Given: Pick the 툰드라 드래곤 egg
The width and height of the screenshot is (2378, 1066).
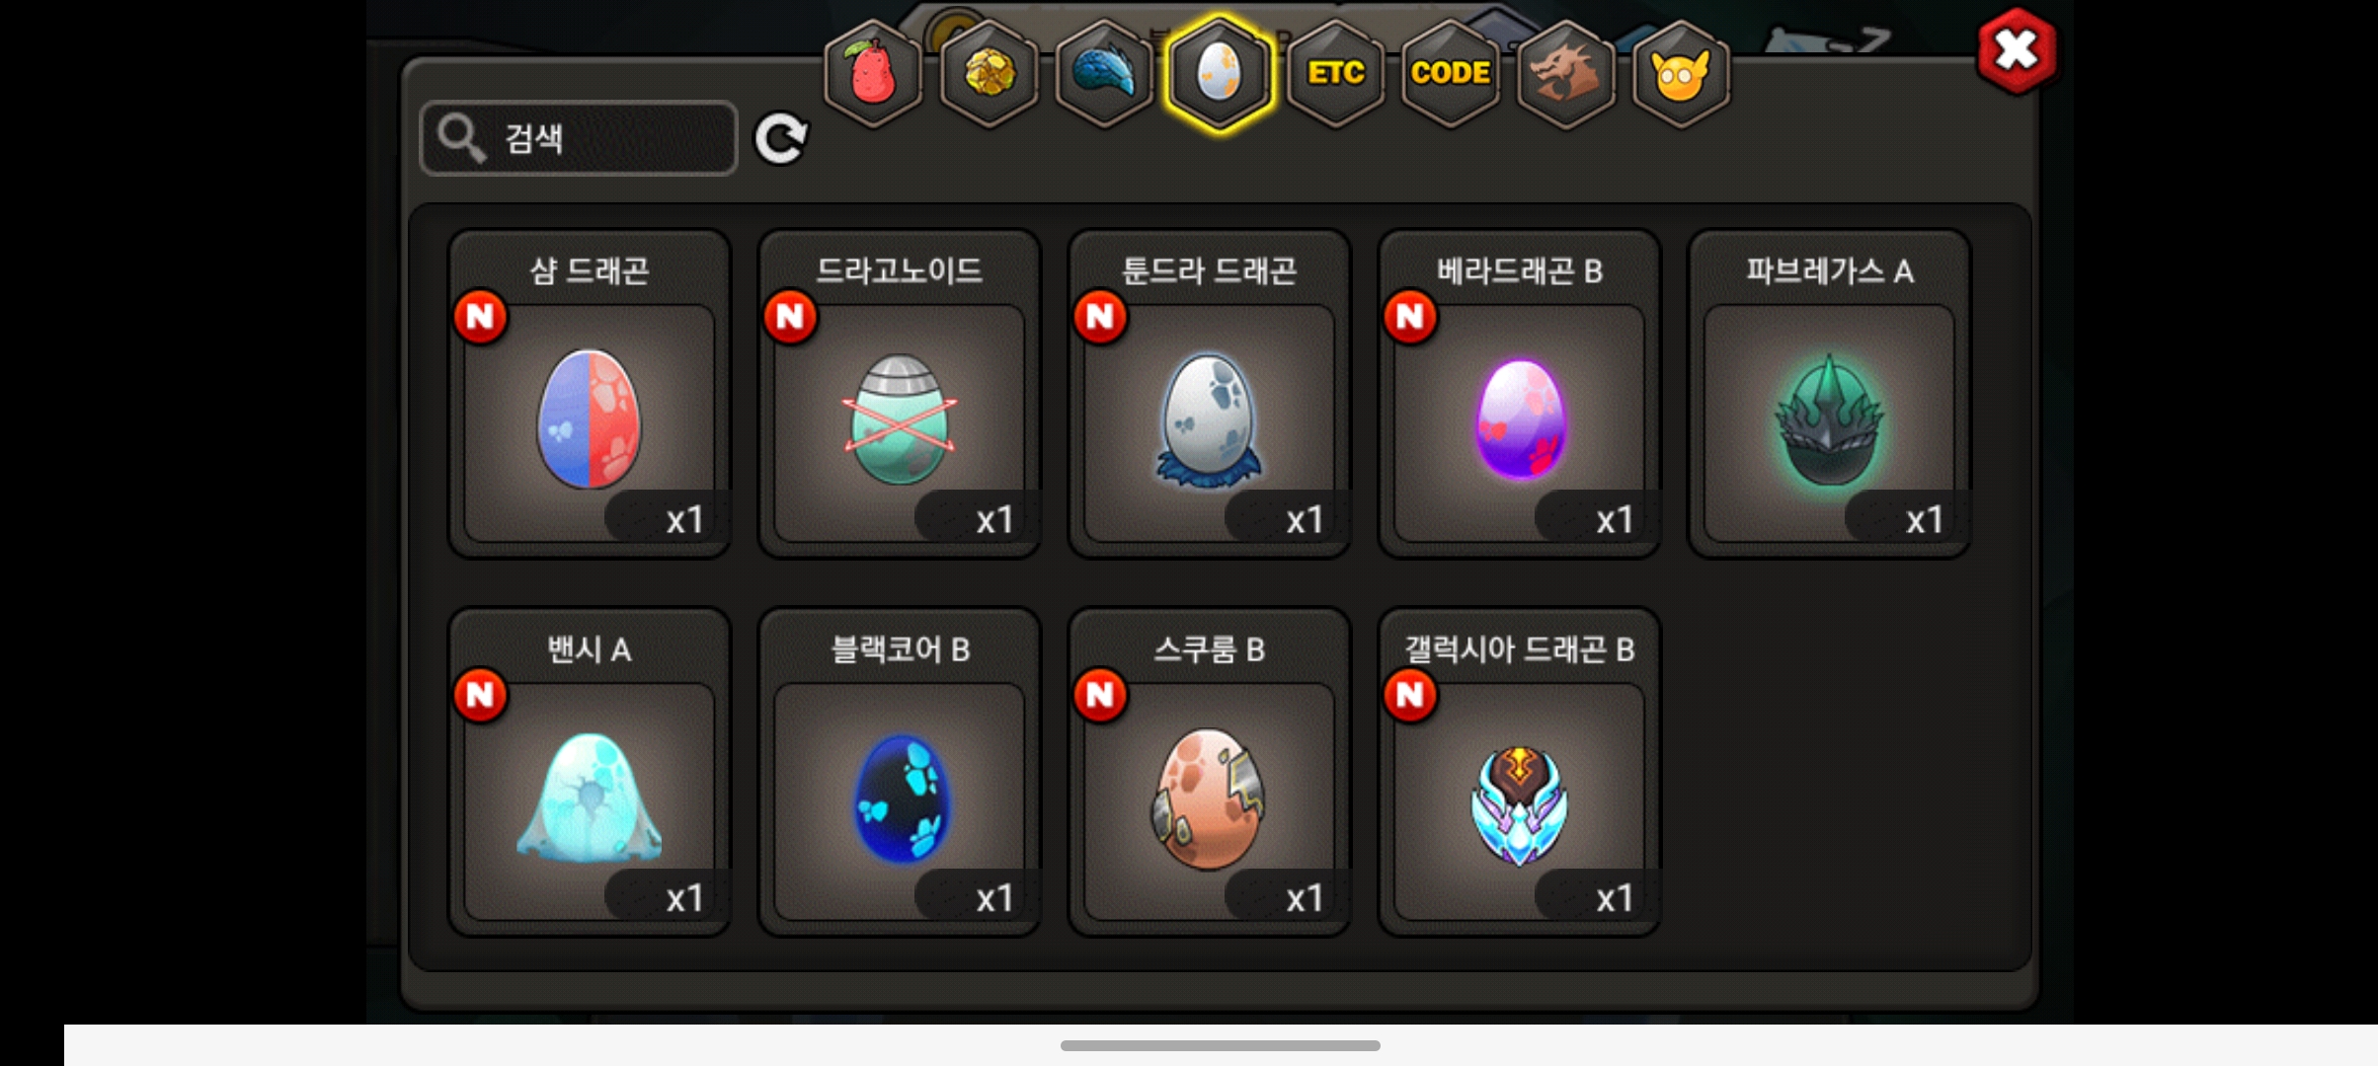Looking at the screenshot, I should click(1210, 394).
